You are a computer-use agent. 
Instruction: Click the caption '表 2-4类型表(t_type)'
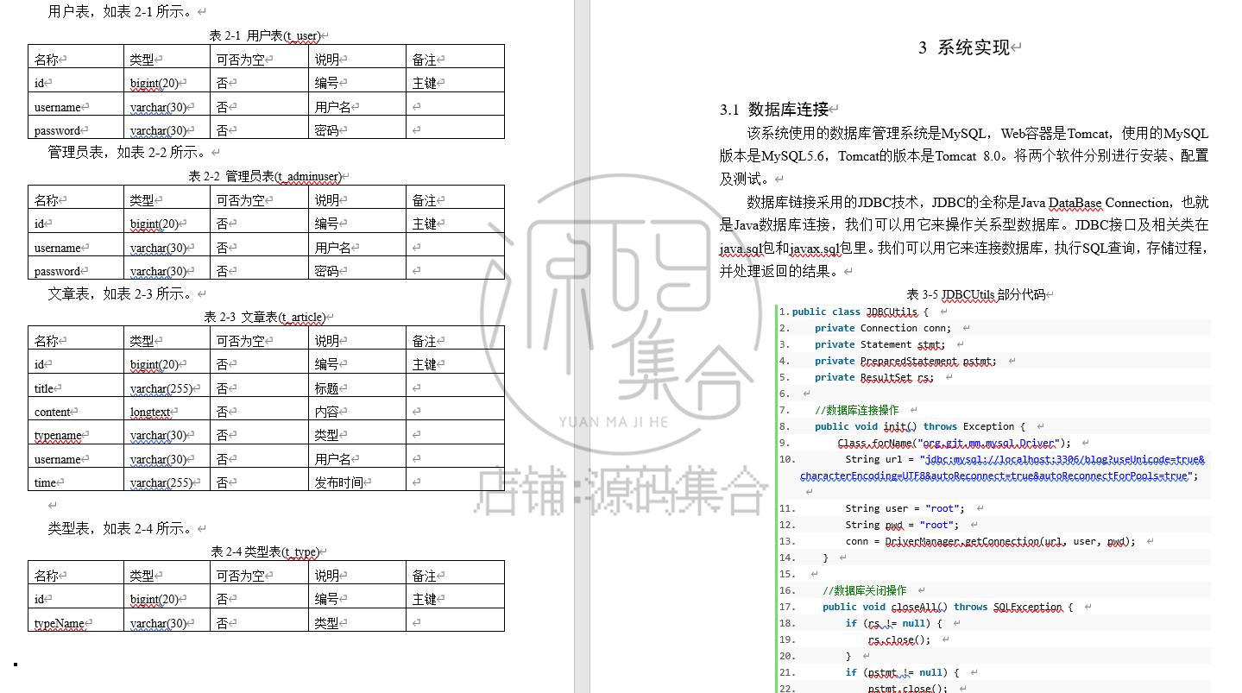[x=265, y=551]
